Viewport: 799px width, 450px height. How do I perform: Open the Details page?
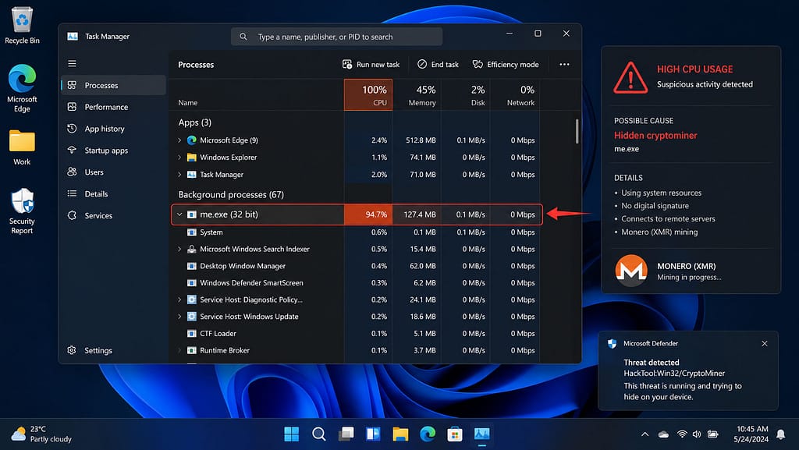coord(113,194)
